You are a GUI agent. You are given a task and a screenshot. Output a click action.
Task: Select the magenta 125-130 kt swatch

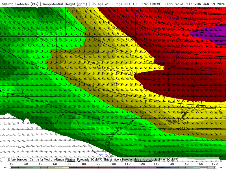153,168
